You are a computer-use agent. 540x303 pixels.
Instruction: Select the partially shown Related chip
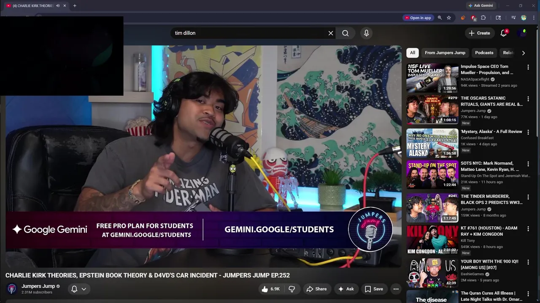point(508,53)
